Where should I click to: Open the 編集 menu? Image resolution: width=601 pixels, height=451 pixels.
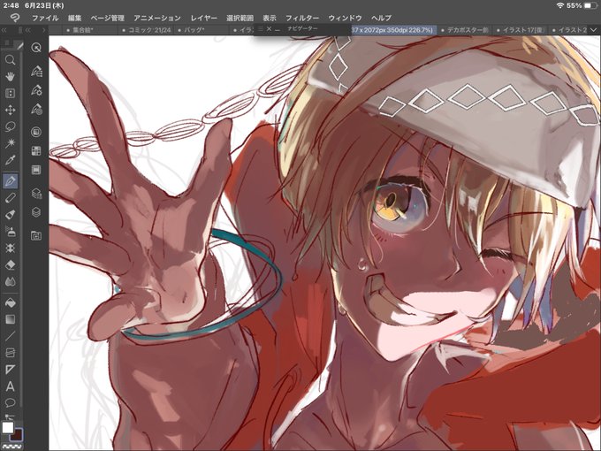click(75, 18)
